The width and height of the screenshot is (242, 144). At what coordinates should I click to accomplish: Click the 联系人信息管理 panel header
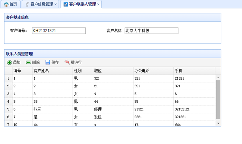pos(113,54)
